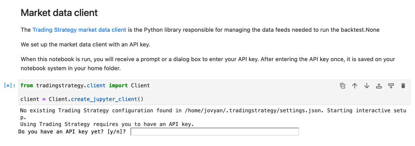Select the Market data client heading cell

(59, 13)
